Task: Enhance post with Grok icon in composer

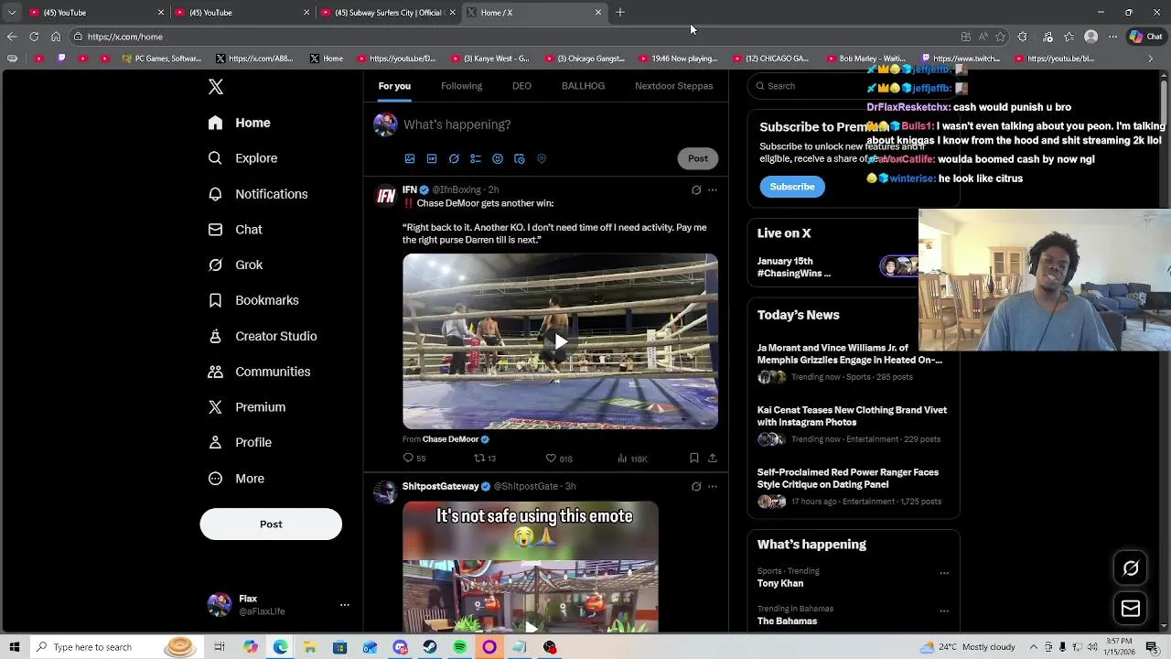Action: 454,158
